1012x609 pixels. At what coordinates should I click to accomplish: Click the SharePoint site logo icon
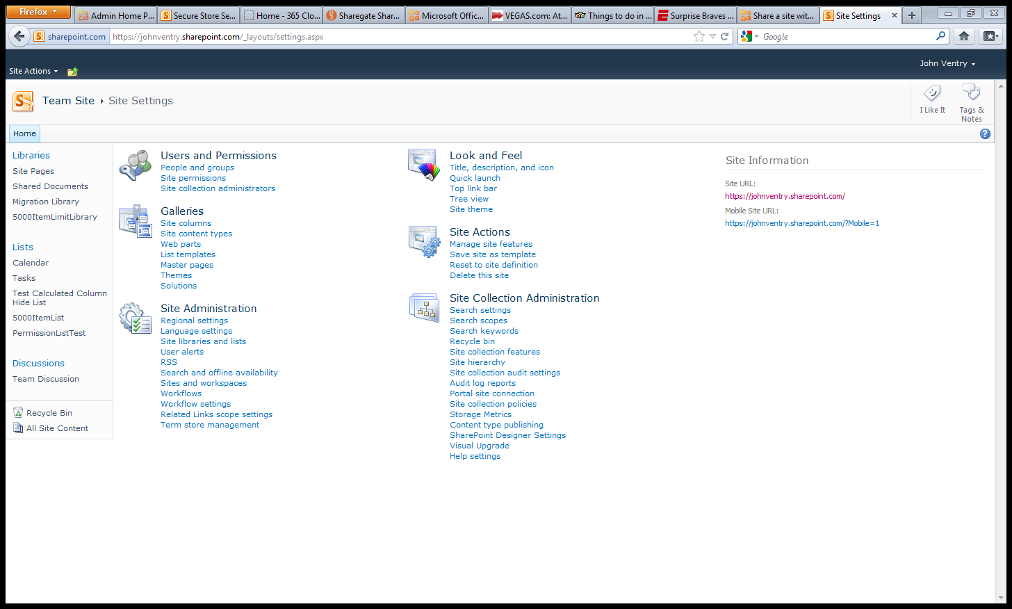tap(23, 101)
